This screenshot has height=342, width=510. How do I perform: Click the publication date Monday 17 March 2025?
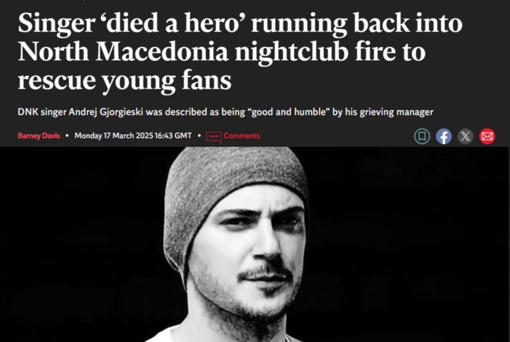click(x=114, y=136)
